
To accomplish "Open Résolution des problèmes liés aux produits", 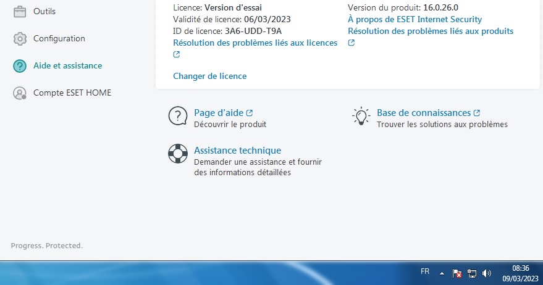I will 431,31.
